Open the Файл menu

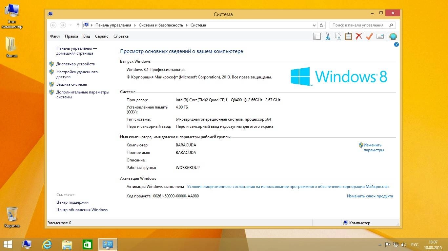55,36
